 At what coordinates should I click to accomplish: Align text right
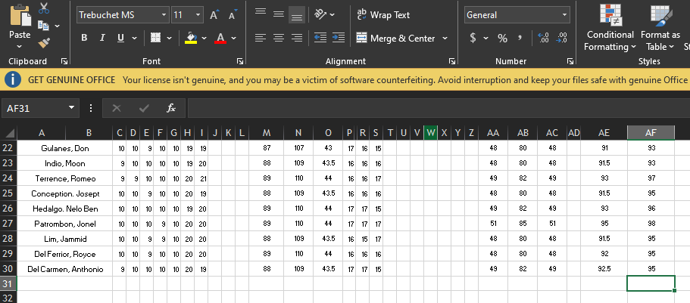(297, 39)
